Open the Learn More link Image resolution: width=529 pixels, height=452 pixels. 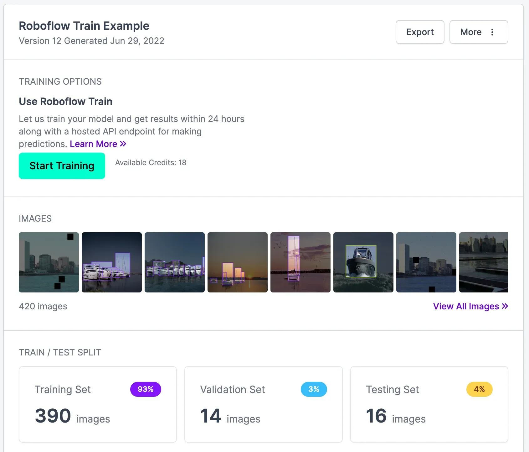tap(98, 144)
